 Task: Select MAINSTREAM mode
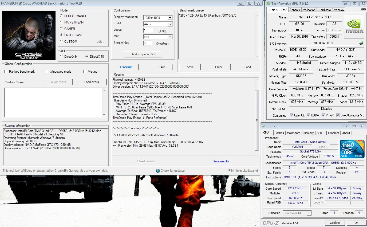[x=62, y=22]
